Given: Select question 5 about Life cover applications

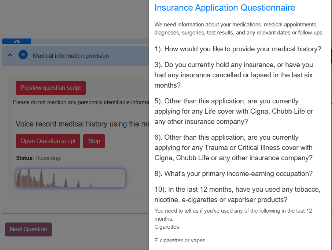Looking at the screenshot, I should [x=234, y=111].
